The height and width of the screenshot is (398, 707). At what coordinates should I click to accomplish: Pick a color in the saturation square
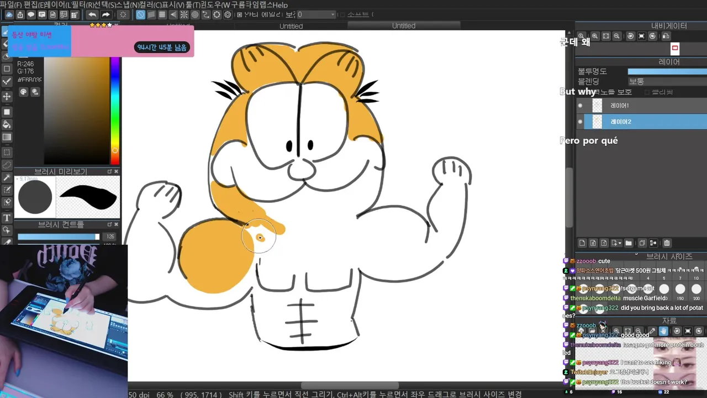click(77, 111)
